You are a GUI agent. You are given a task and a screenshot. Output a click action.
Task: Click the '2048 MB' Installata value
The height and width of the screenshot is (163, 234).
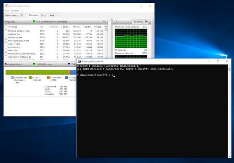tap(63, 94)
